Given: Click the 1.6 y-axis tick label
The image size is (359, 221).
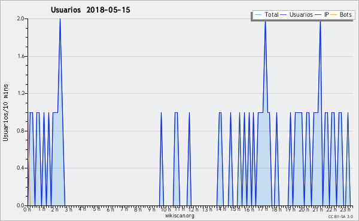Looking at the screenshot, I should point(20,56).
